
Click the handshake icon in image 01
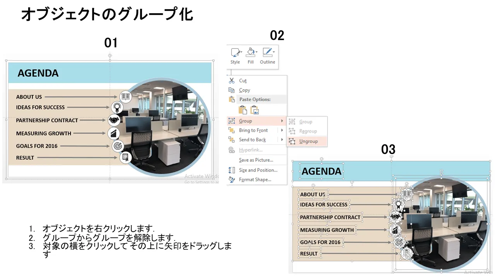[113, 120]
